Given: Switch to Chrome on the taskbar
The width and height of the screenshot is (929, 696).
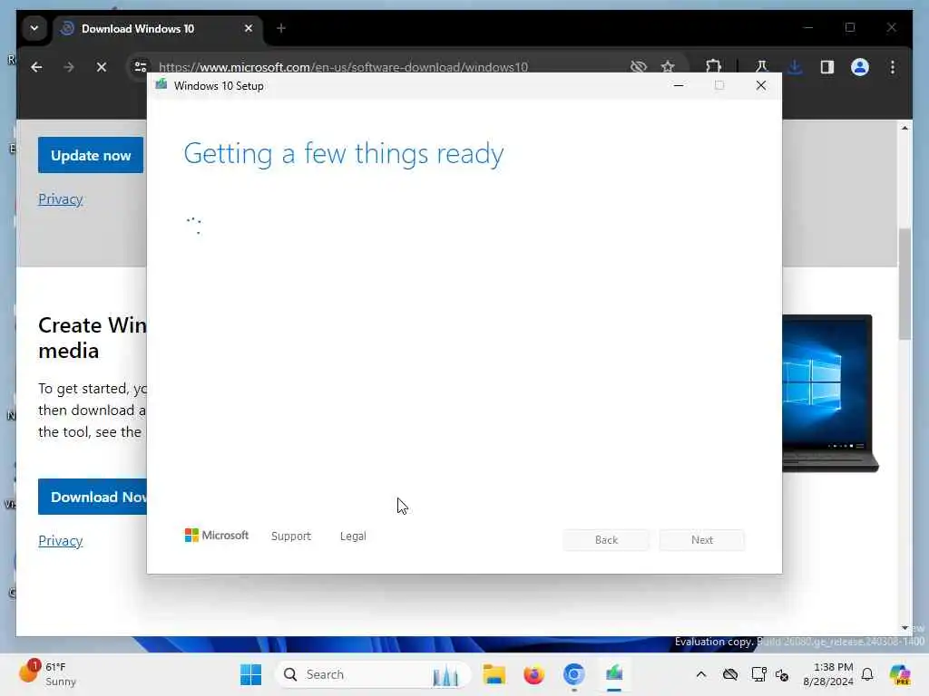Looking at the screenshot, I should (573, 674).
